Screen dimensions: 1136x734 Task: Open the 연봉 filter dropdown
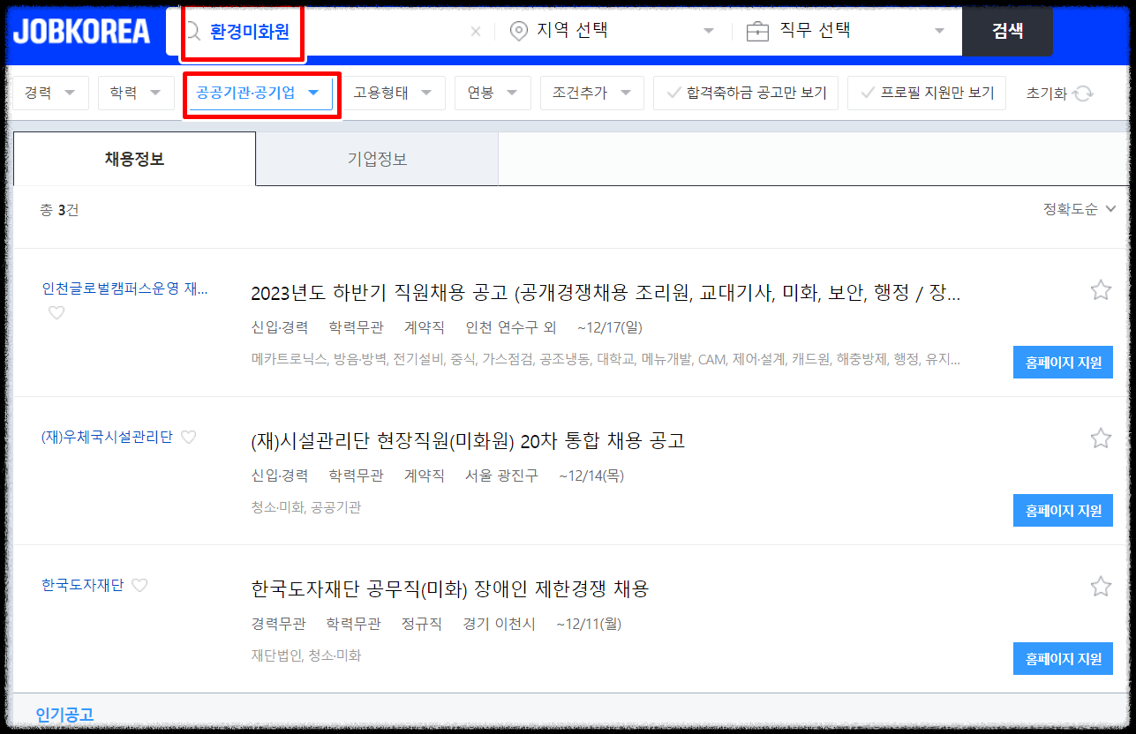493,93
